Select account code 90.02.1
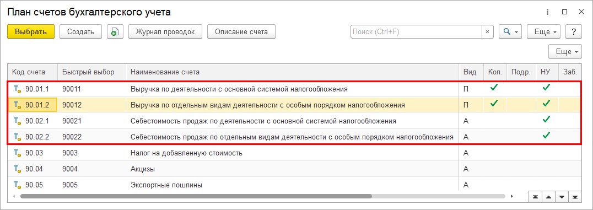The width and height of the screenshot is (593, 210). pos(37,121)
